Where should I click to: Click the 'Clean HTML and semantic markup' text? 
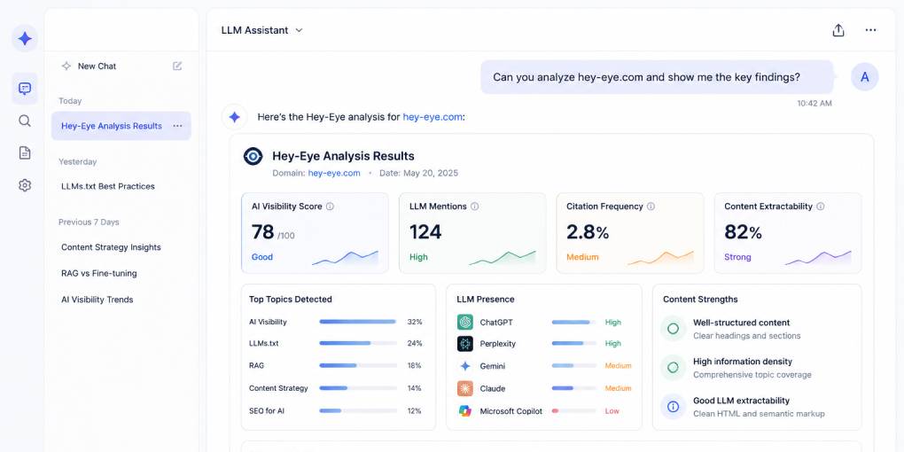[x=759, y=413]
